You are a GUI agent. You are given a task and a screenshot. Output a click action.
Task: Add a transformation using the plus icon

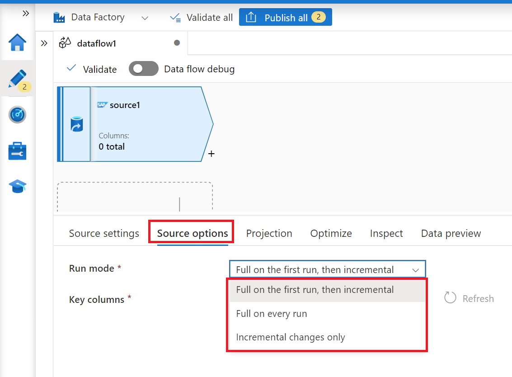pos(211,154)
